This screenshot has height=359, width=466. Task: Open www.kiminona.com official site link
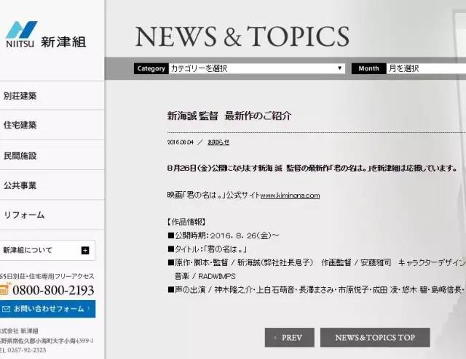(x=290, y=195)
